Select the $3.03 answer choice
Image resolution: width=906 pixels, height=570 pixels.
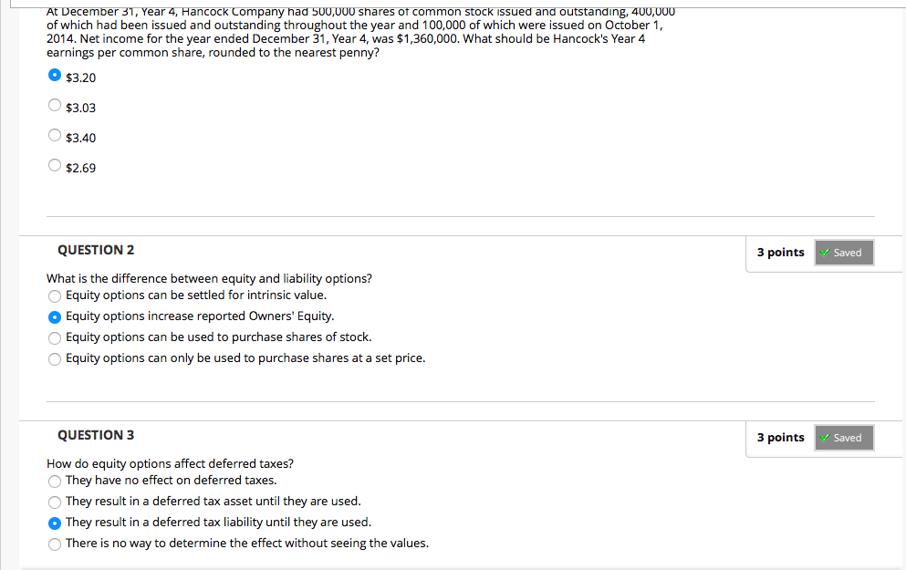coord(55,106)
